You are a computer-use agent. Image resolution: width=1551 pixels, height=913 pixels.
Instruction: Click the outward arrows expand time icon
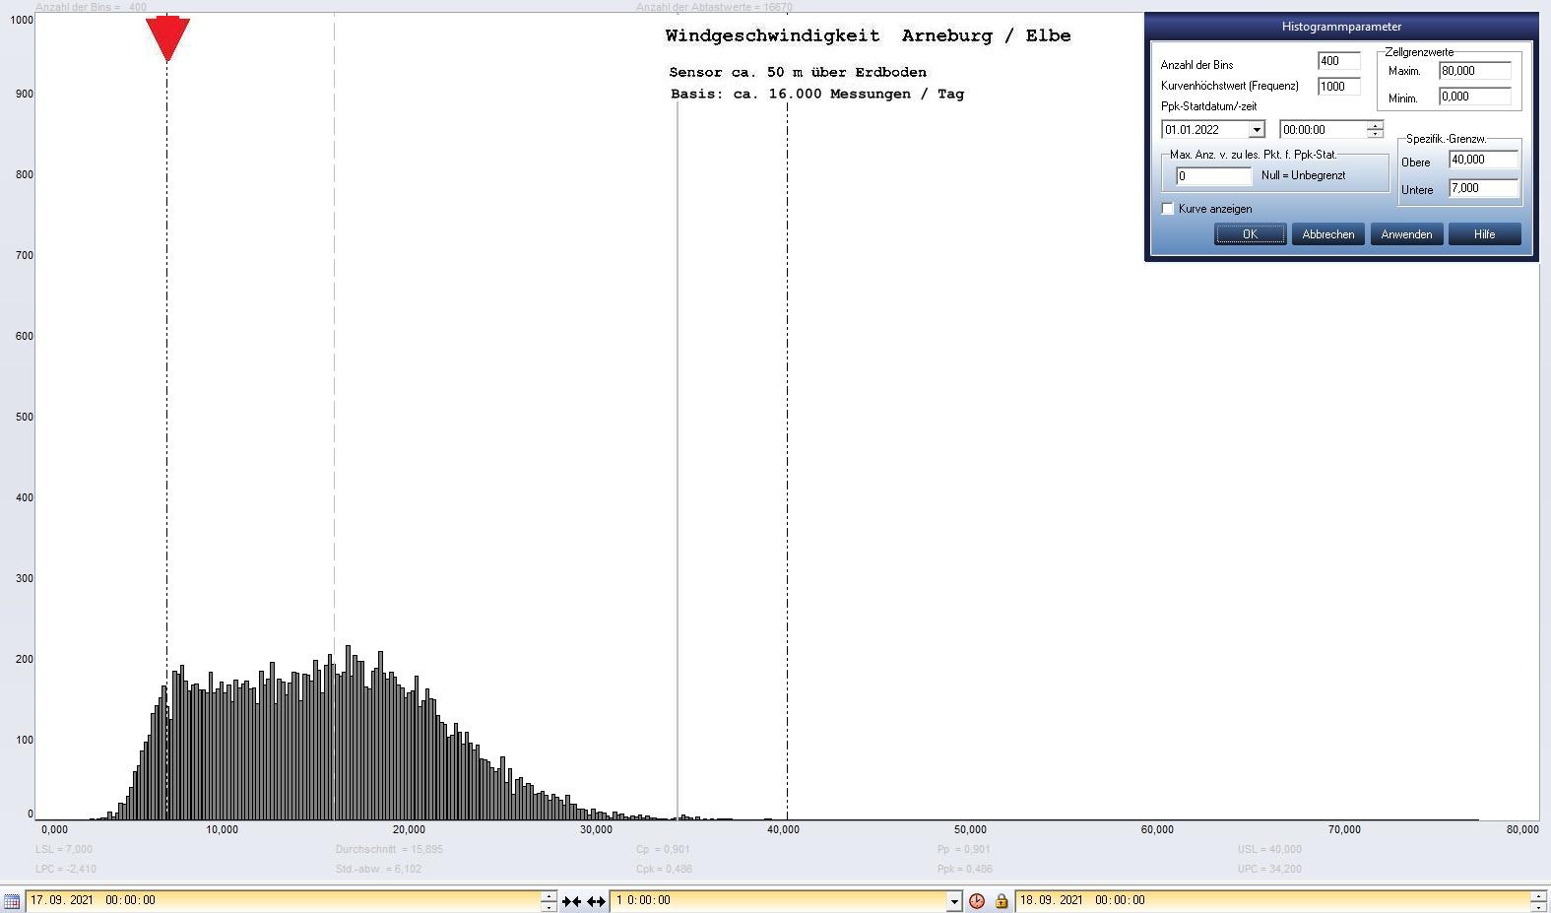coord(596,900)
